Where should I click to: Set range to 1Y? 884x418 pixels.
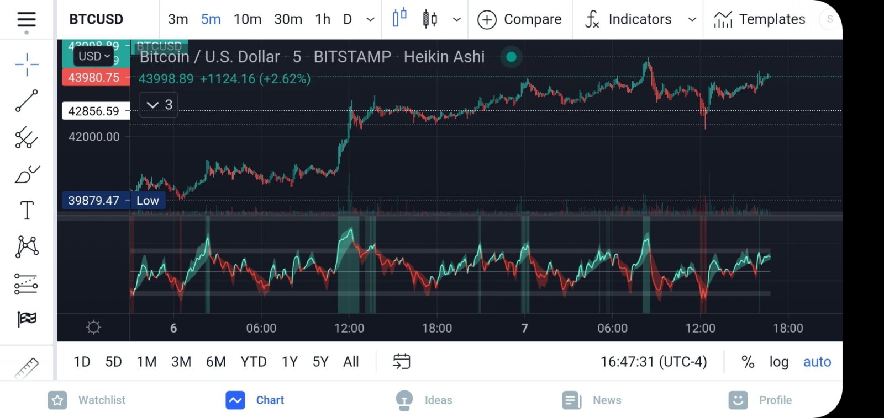click(x=290, y=362)
